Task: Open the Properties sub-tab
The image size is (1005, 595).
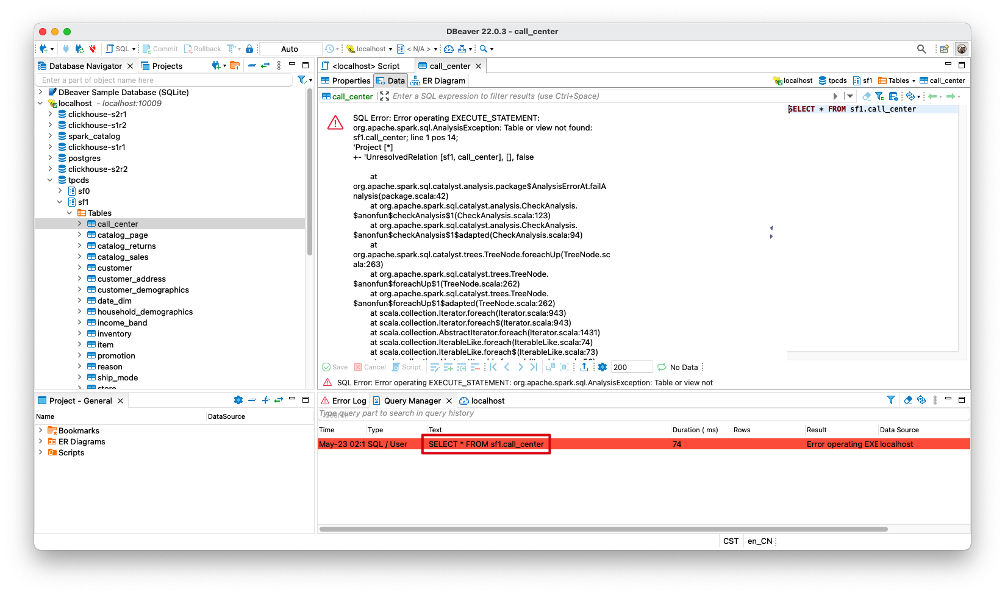Action: click(346, 80)
